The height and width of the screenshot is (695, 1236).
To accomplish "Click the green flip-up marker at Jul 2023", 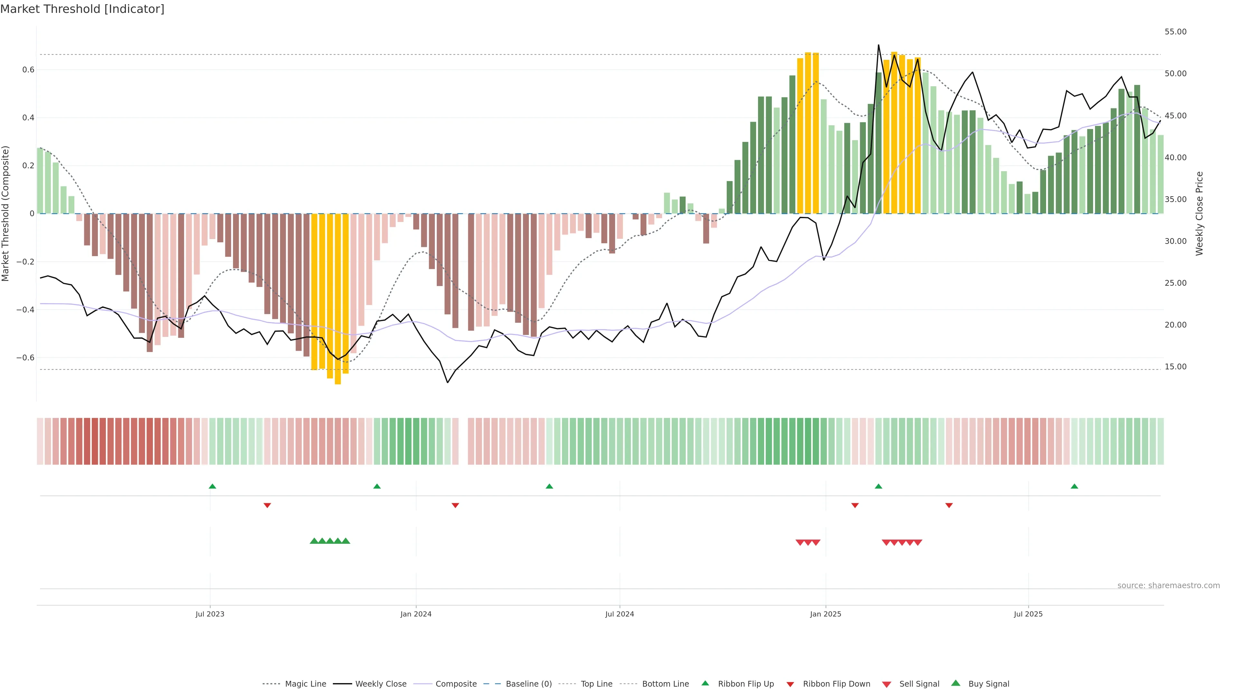I will point(212,486).
